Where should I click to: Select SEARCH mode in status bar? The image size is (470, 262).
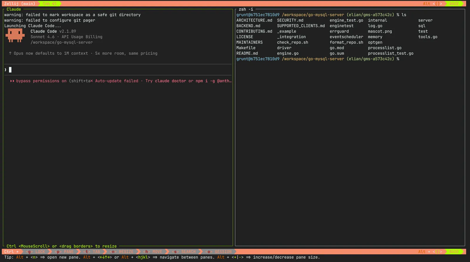click(184, 252)
